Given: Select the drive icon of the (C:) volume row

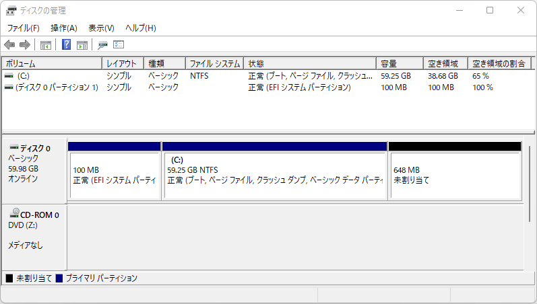Looking at the screenshot, I should tap(9, 76).
